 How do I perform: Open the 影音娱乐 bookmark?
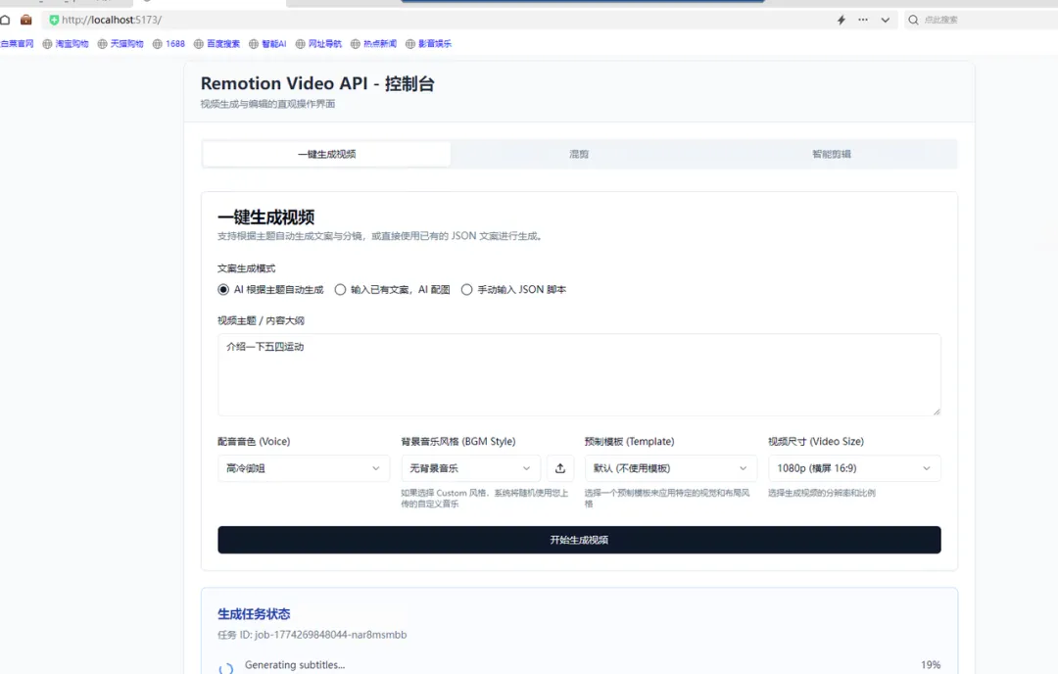click(x=428, y=44)
